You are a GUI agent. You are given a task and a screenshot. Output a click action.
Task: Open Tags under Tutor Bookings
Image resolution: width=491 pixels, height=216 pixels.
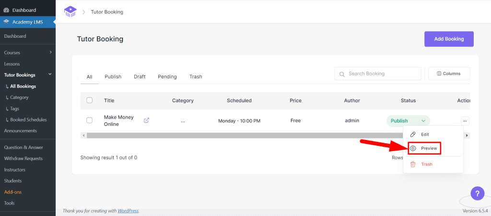14,108
